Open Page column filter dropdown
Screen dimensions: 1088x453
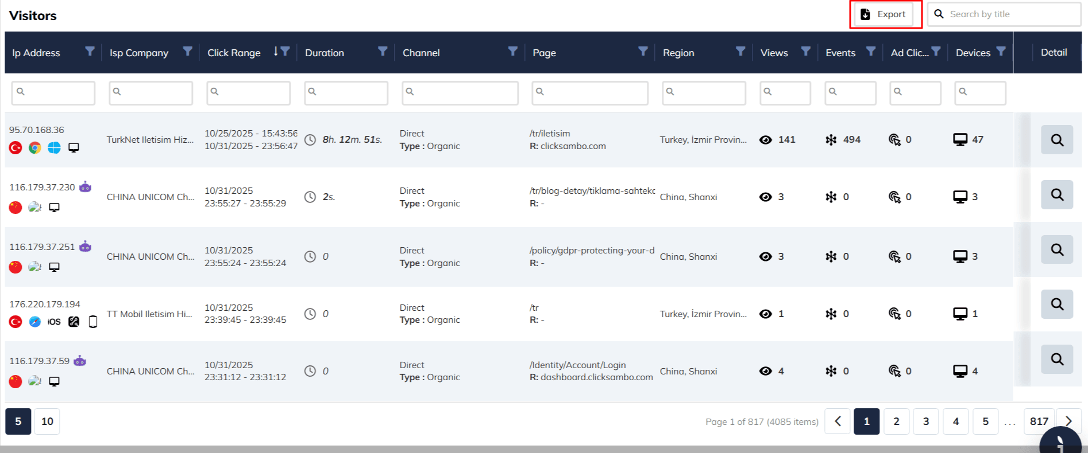[643, 51]
